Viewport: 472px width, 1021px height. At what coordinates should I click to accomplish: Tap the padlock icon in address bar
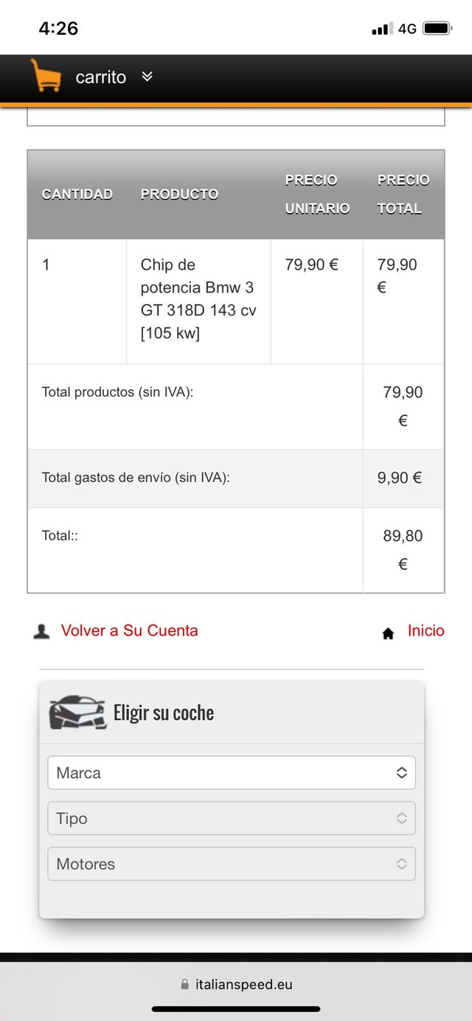pos(184,984)
